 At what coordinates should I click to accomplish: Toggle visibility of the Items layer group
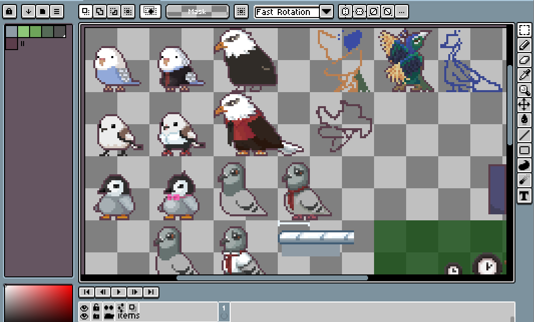point(84,316)
